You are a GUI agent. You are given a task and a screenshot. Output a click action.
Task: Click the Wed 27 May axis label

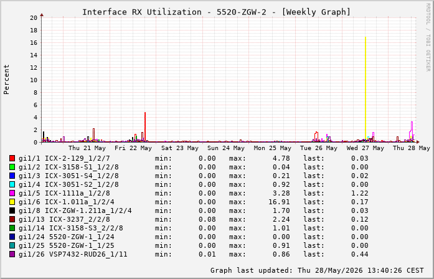click(x=366, y=148)
